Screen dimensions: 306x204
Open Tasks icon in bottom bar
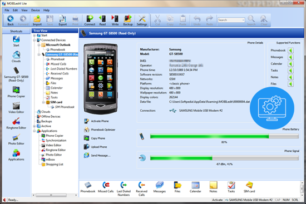[x=231, y=187]
